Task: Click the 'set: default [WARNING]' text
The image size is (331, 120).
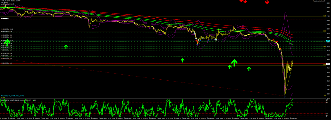Action: (x=7, y=4)
